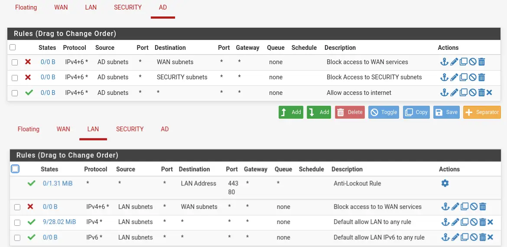This screenshot has height=247, width=507.
Task: Delete the Default allow LAN IPv6 rule
Action: click(x=482, y=237)
